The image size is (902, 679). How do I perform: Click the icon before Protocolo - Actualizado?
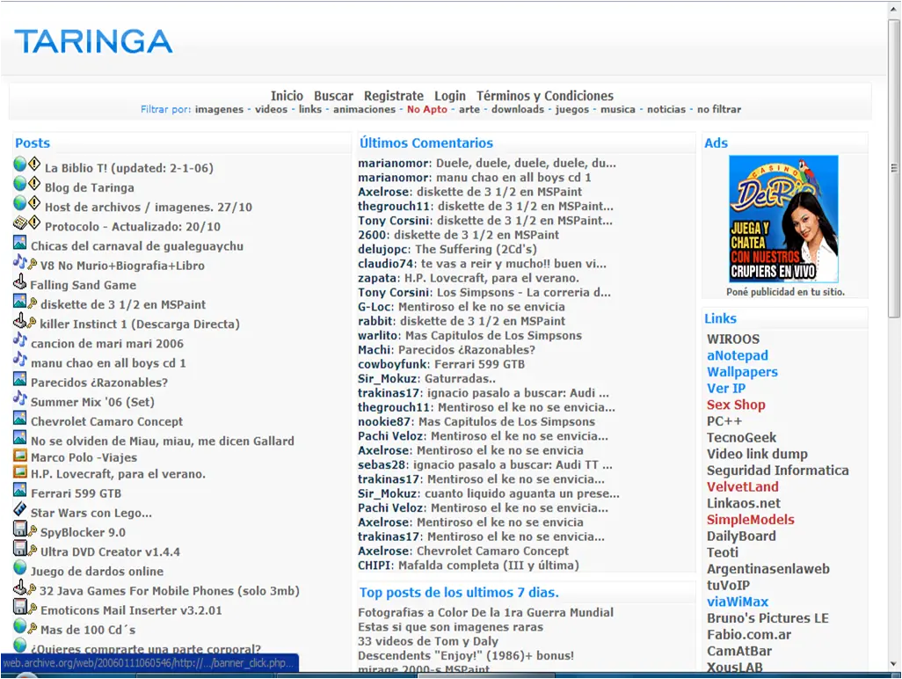pos(20,223)
